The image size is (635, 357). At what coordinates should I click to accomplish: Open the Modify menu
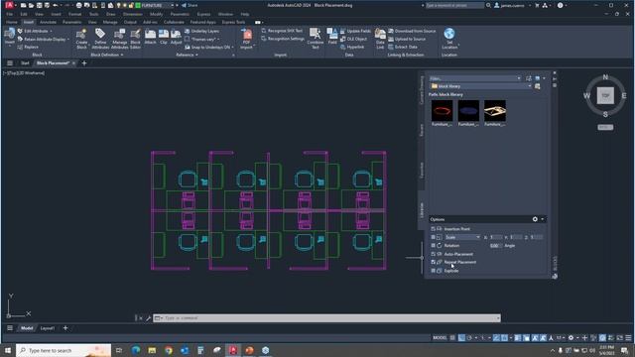pos(156,14)
